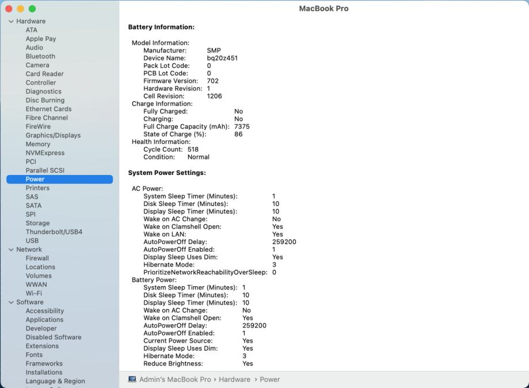
Task: Click the laptop icon in the path bar
Action: pyautogui.click(x=132, y=379)
